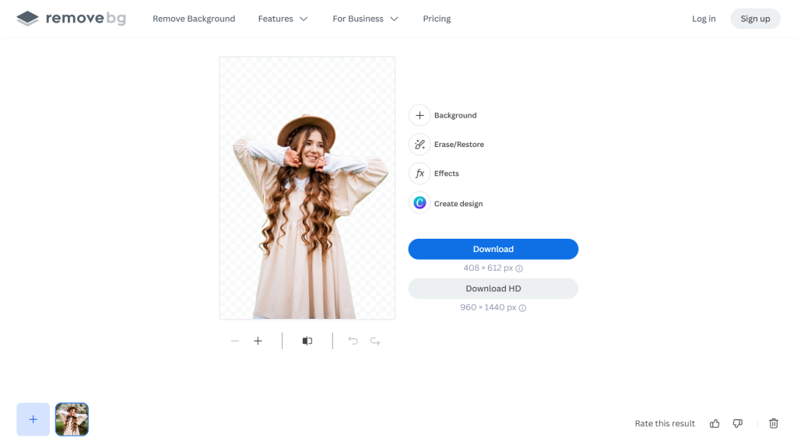Rate result with thumbs down

tap(737, 423)
